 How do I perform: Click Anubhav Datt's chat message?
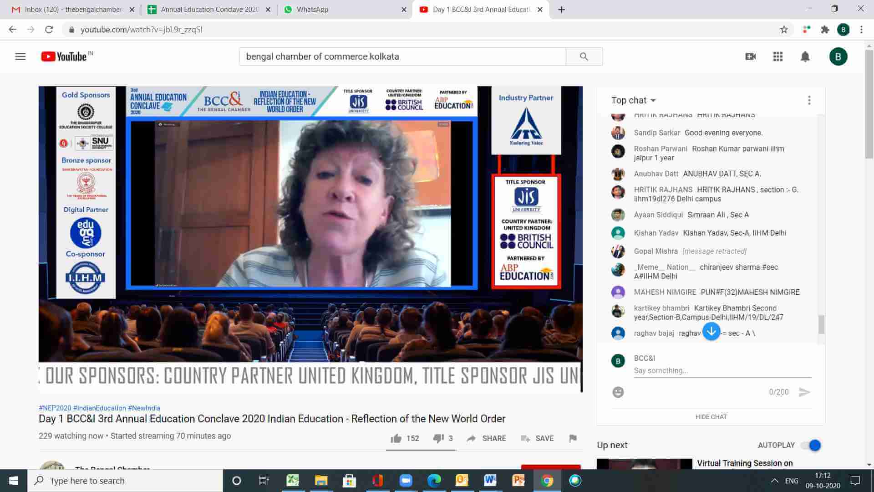tap(722, 174)
